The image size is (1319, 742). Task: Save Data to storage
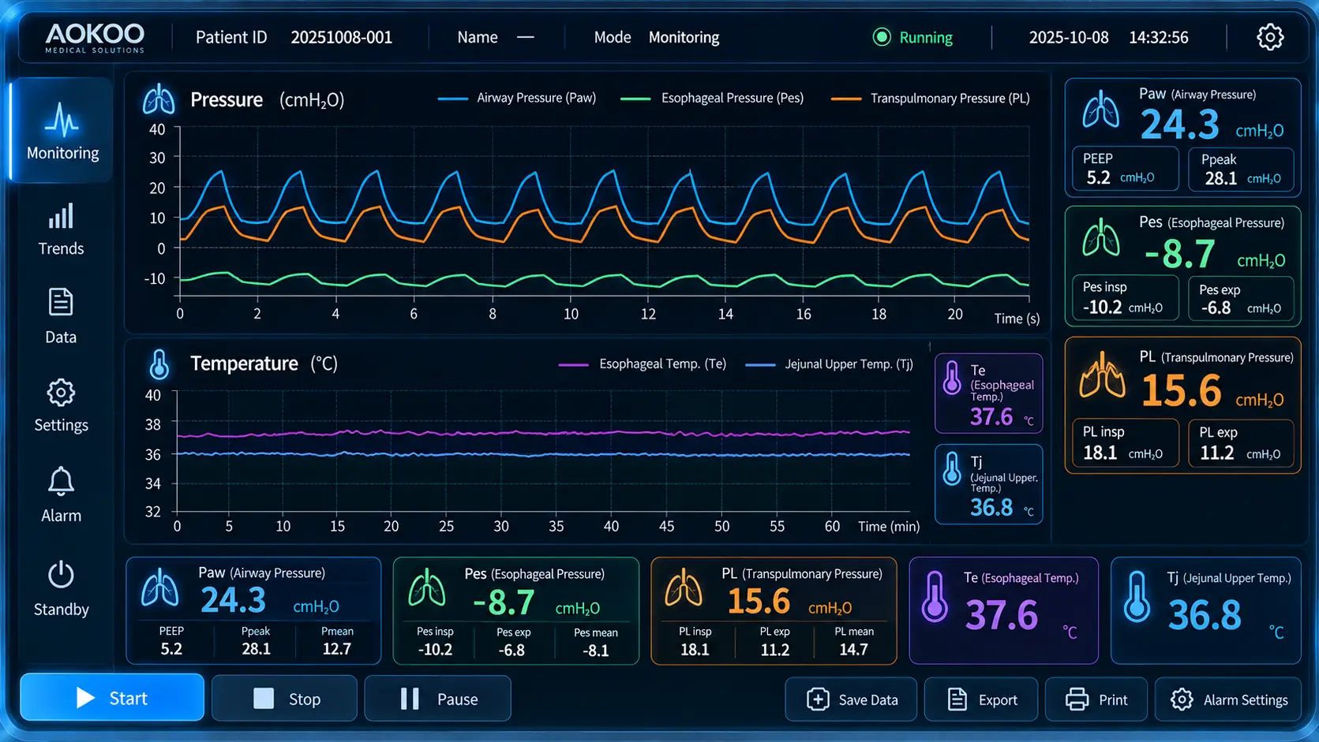[x=851, y=699]
